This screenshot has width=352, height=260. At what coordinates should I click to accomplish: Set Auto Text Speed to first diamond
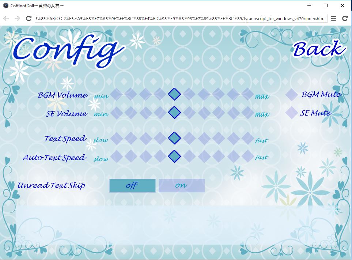117,156
